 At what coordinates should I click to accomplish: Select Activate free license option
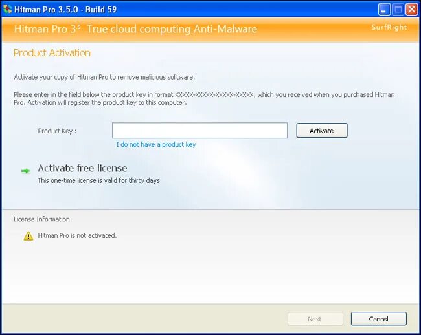click(x=82, y=168)
